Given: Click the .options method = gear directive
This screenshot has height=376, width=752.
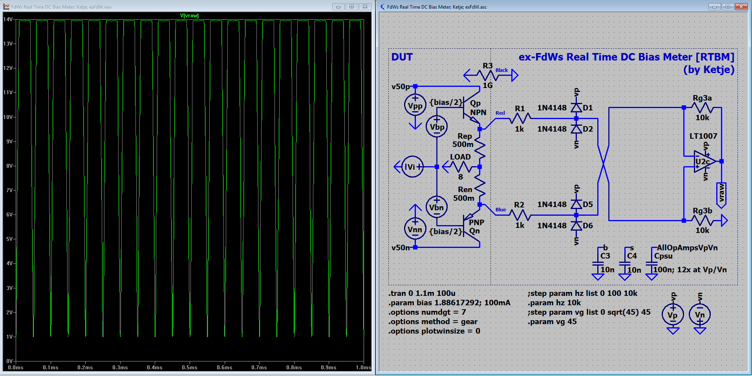Looking at the screenshot, I should (433, 321).
